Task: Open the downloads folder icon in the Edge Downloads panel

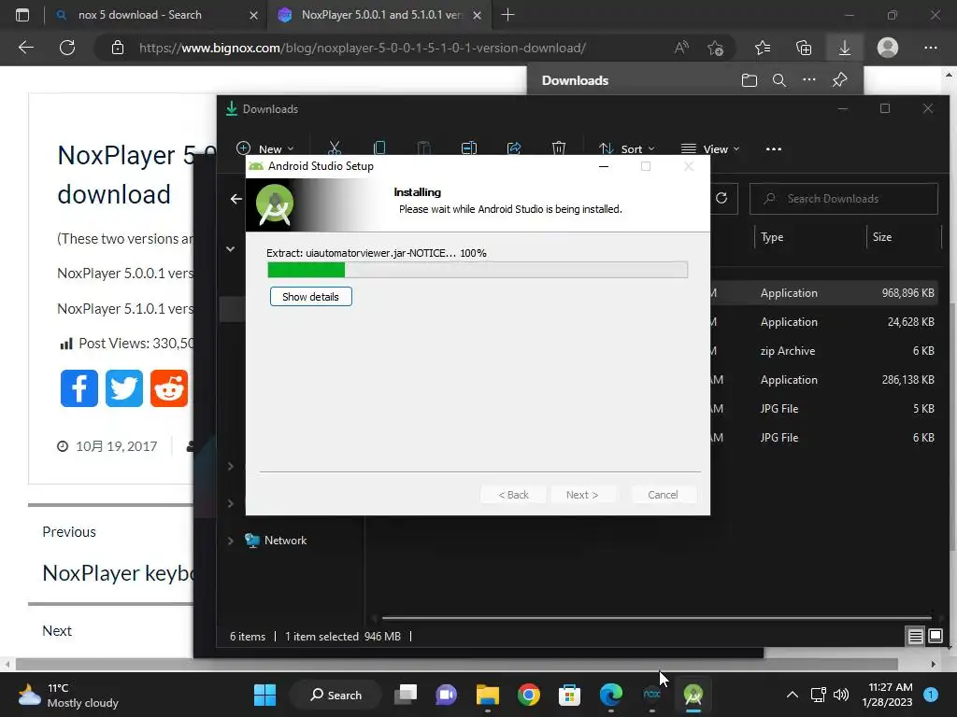Action: point(750,80)
